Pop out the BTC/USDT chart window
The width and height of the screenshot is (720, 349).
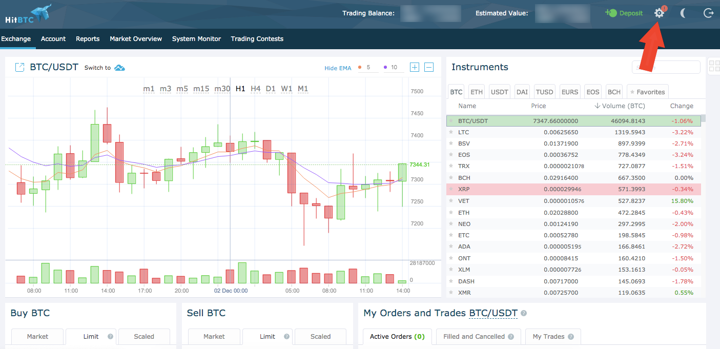click(19, 67)
